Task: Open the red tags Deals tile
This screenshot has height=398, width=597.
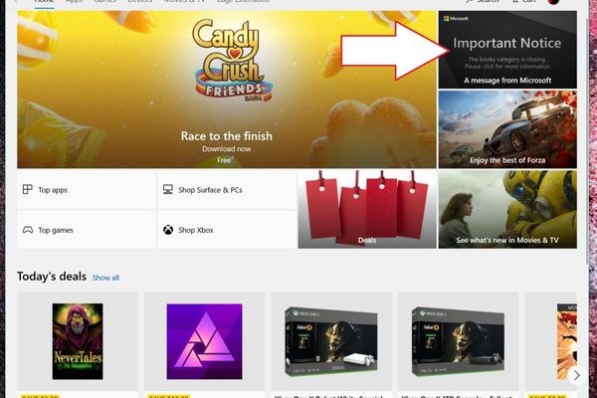Action: click(367, 209)
